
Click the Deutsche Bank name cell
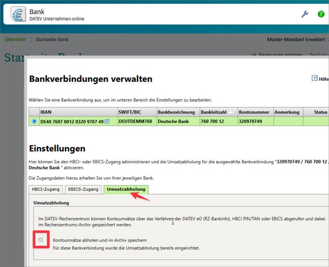point(178,121)
